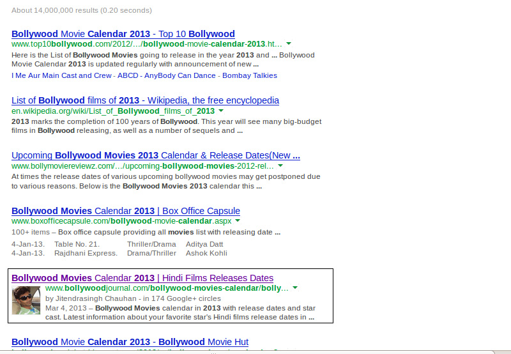This screenshot has width=511, height=354.
Task: Open the ABCD - AnyBody Can Dance sitelink
Action: tap(167, 75)
